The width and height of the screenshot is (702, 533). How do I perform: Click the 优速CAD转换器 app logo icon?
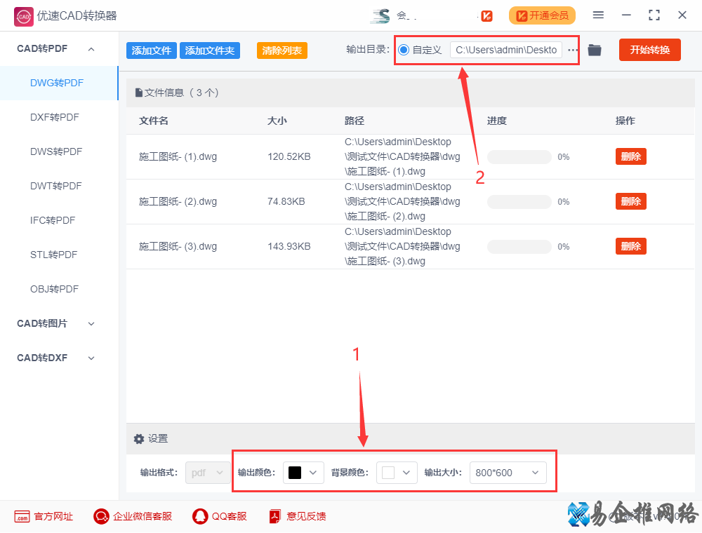coord(22,15)
